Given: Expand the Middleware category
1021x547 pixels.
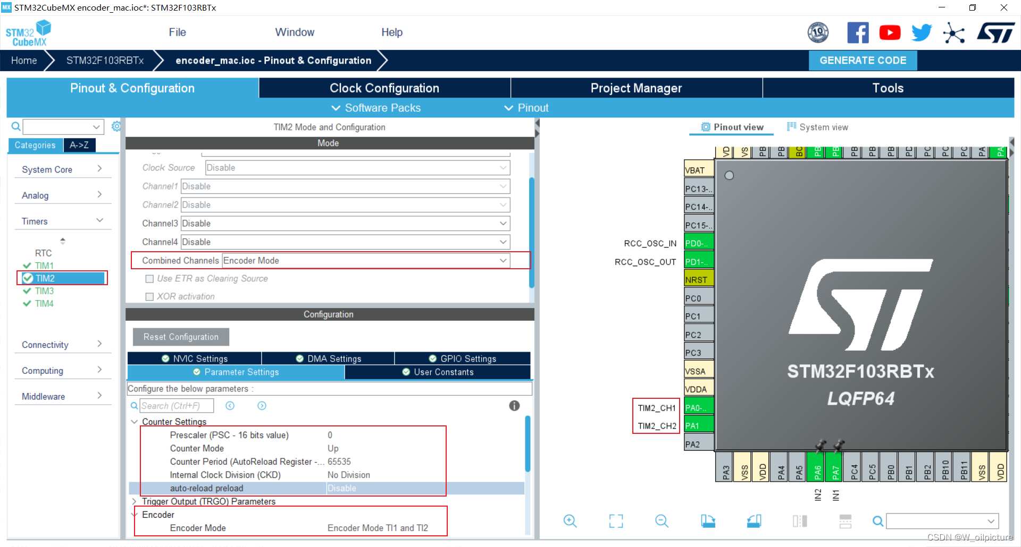Looking at the screenshot, I should 62,396.
